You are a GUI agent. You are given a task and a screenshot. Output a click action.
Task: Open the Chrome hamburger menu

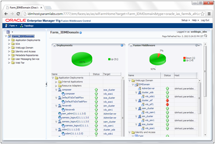pyautogui.click(x=209, y=14)
